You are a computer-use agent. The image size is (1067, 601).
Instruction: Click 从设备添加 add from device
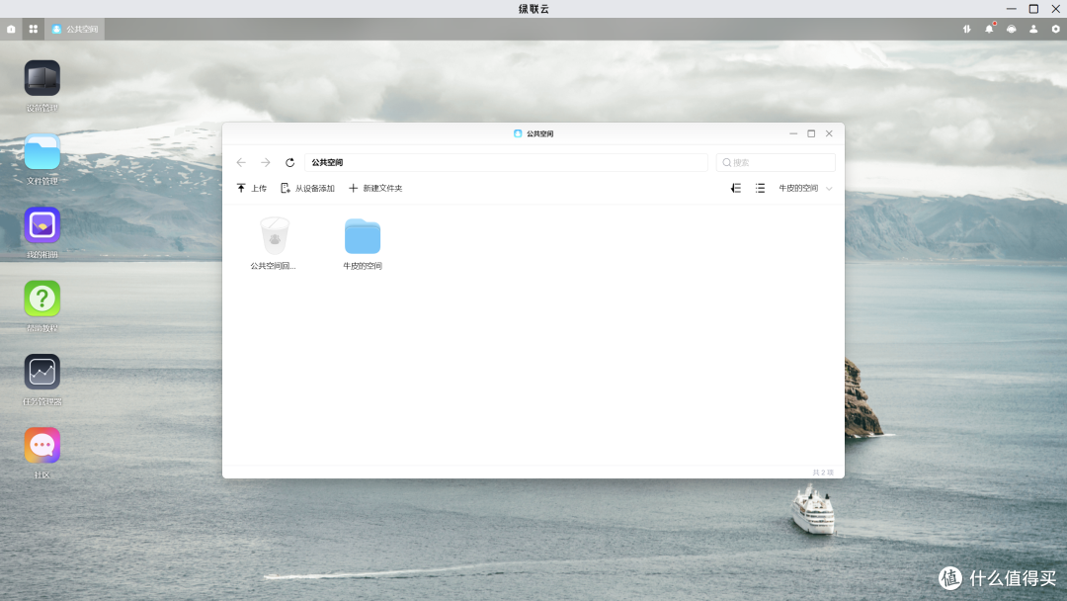coord(307,189)
